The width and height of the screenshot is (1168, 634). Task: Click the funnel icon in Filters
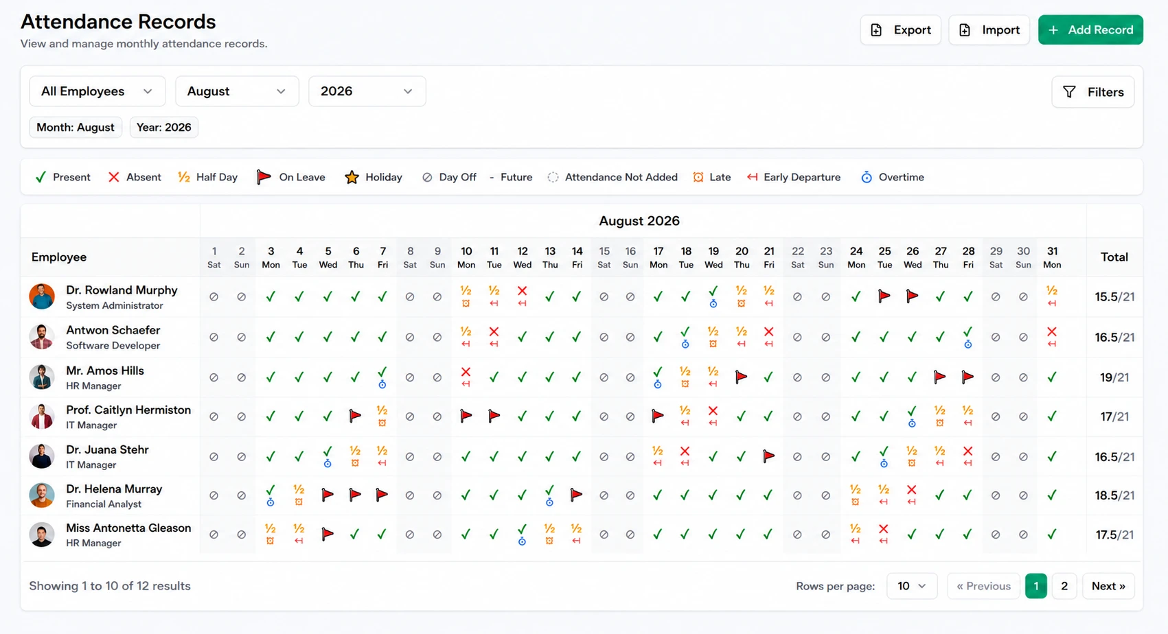tap(1069, 92)
